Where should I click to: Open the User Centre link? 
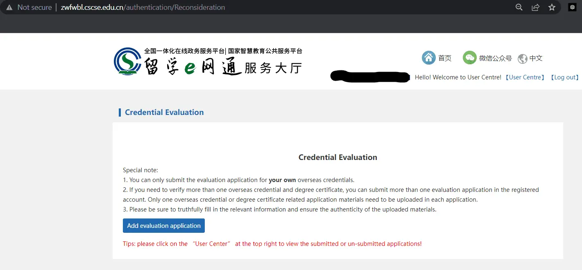[x=525, y=77]
